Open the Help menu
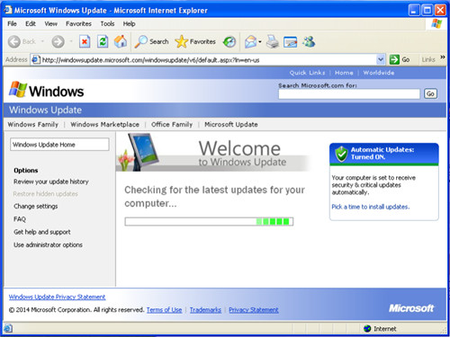Image resolution: width=450 pixels, height=337 pixels. pos(129,23)
